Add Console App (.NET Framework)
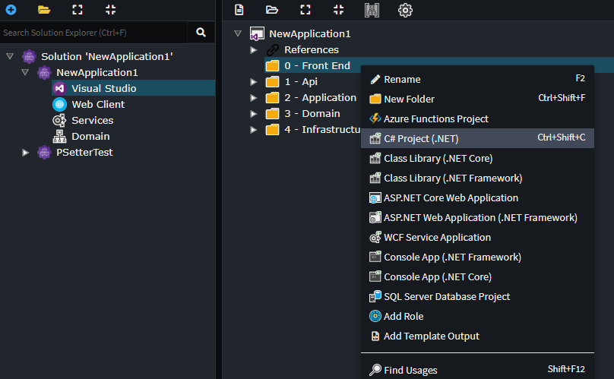This screenshot has height=379, width=614. click(477, 257)
